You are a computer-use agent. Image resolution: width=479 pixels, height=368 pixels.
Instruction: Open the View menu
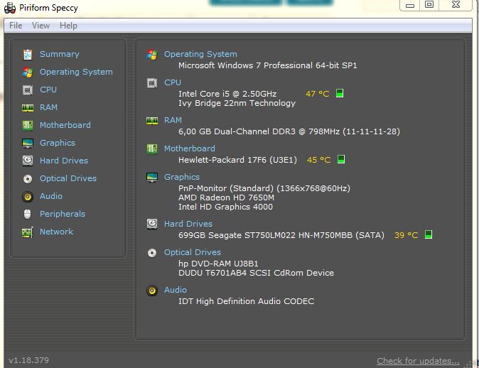click(41, 26)
